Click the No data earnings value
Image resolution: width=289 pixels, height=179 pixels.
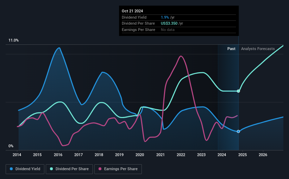click(x=168, y=30)
